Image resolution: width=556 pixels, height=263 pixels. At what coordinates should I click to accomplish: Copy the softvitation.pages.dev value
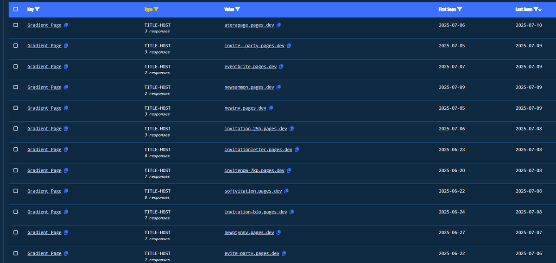tap(286, 191)
